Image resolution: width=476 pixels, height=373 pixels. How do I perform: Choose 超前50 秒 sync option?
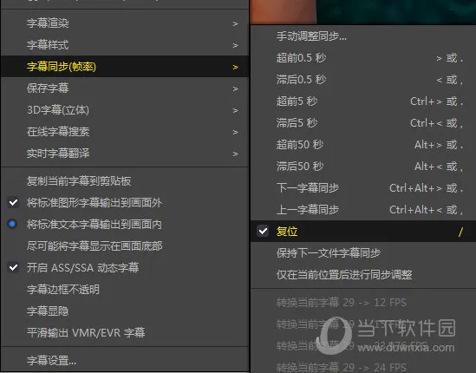363,145
